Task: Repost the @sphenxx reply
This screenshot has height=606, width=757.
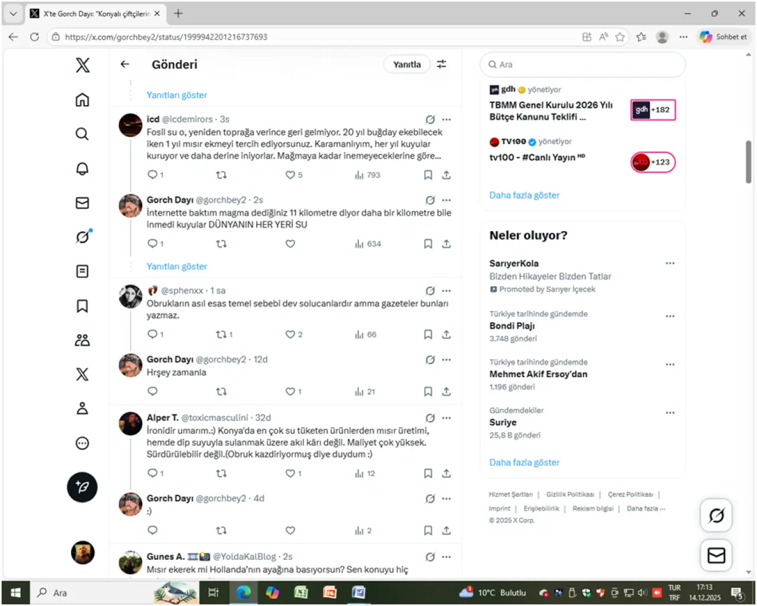Action: pos(221,335)
